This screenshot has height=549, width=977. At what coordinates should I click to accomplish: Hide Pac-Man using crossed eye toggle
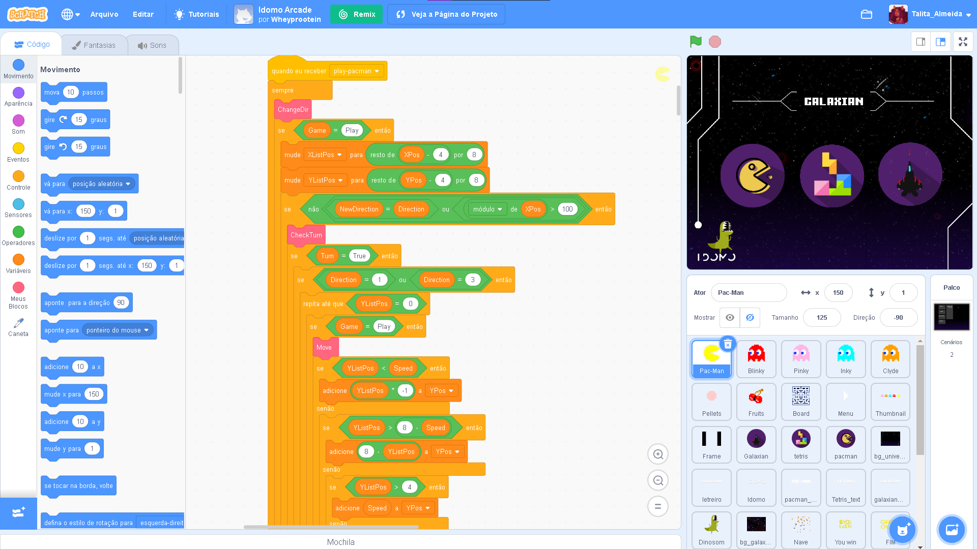(750, 317)
